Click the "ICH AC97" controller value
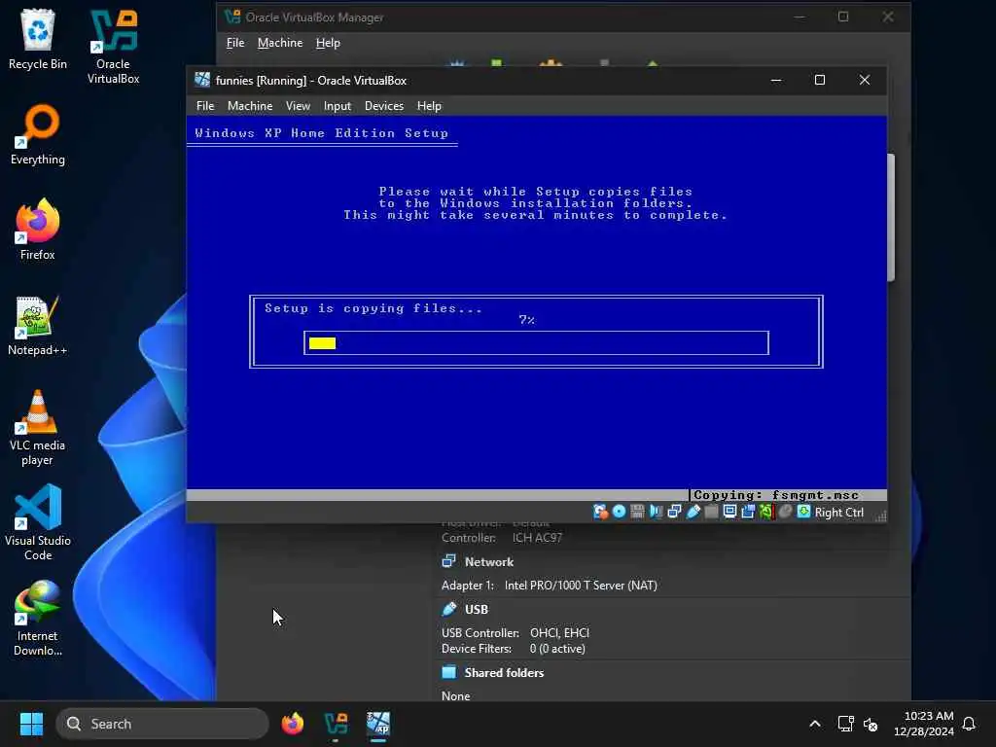Screen dimensions: 996x747 click(537, 538)
